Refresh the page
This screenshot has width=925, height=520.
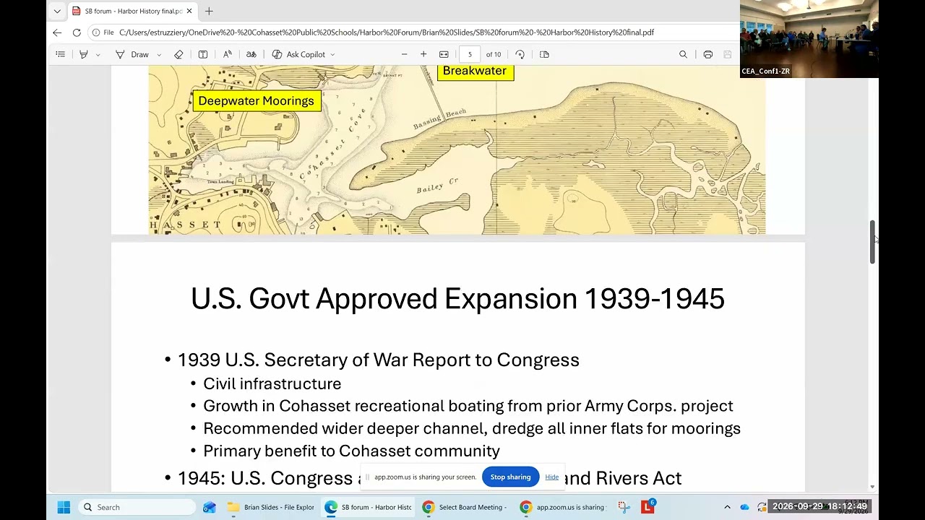click(77, 32)
